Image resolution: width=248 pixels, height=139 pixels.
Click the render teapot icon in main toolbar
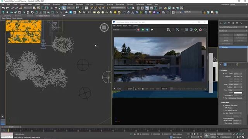pos(174,8)
